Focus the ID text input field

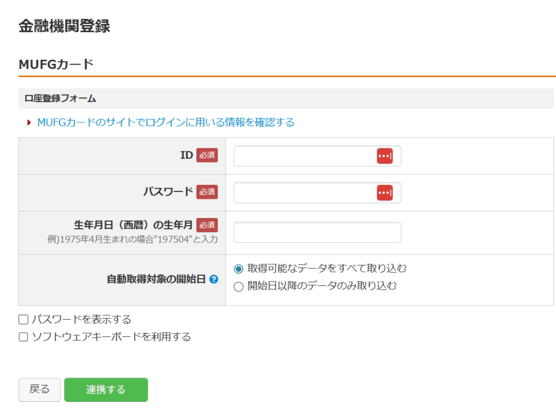(x=304, y=156)
